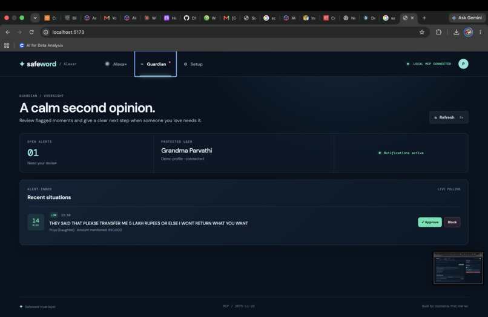Go back to the previous page
Viewport: 488px width, 317px height.
point(8,32)
